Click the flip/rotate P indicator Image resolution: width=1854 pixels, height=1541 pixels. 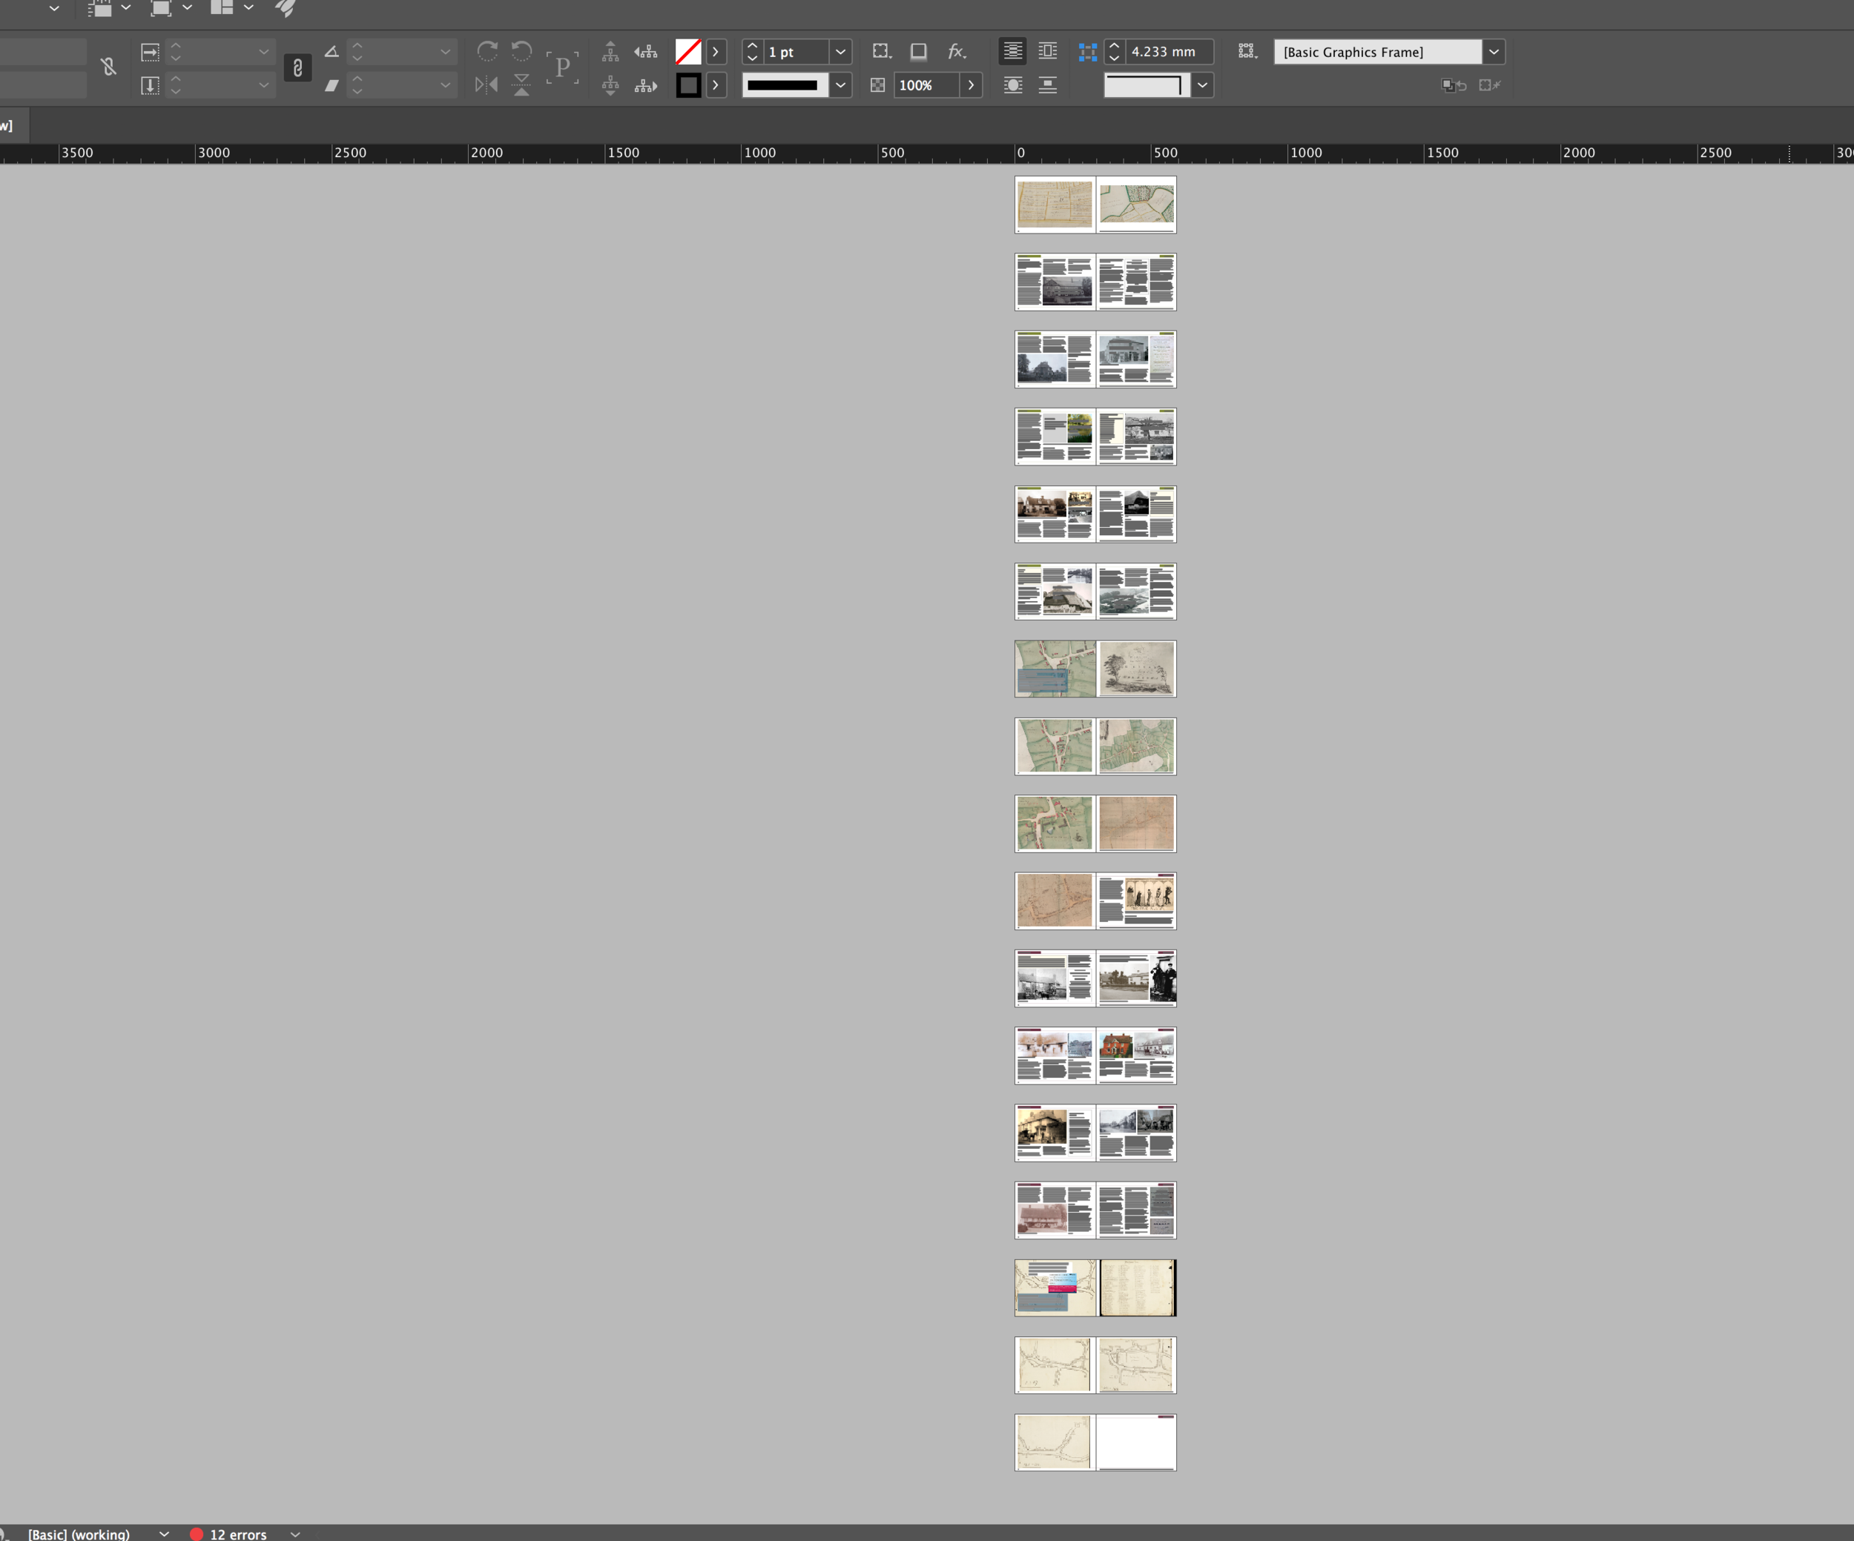click(x=562, y=68)
